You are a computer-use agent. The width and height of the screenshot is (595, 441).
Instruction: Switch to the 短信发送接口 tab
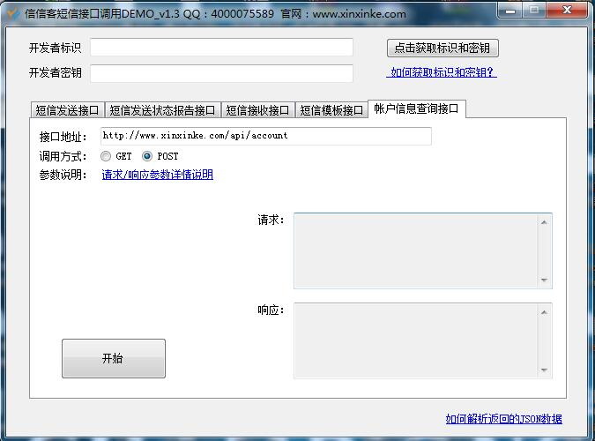(67, 110)
